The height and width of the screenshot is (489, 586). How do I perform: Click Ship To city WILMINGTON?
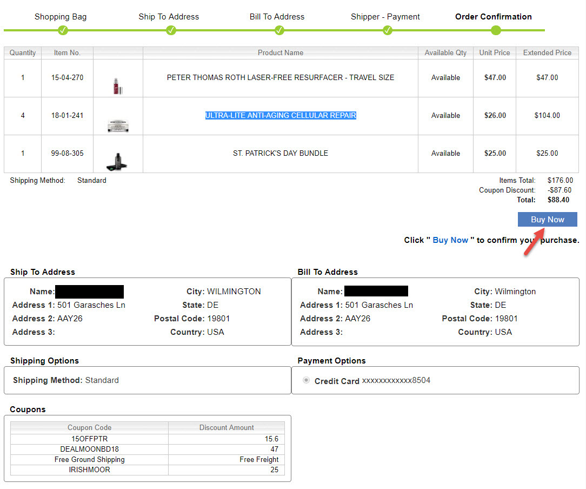pos(234,291)
